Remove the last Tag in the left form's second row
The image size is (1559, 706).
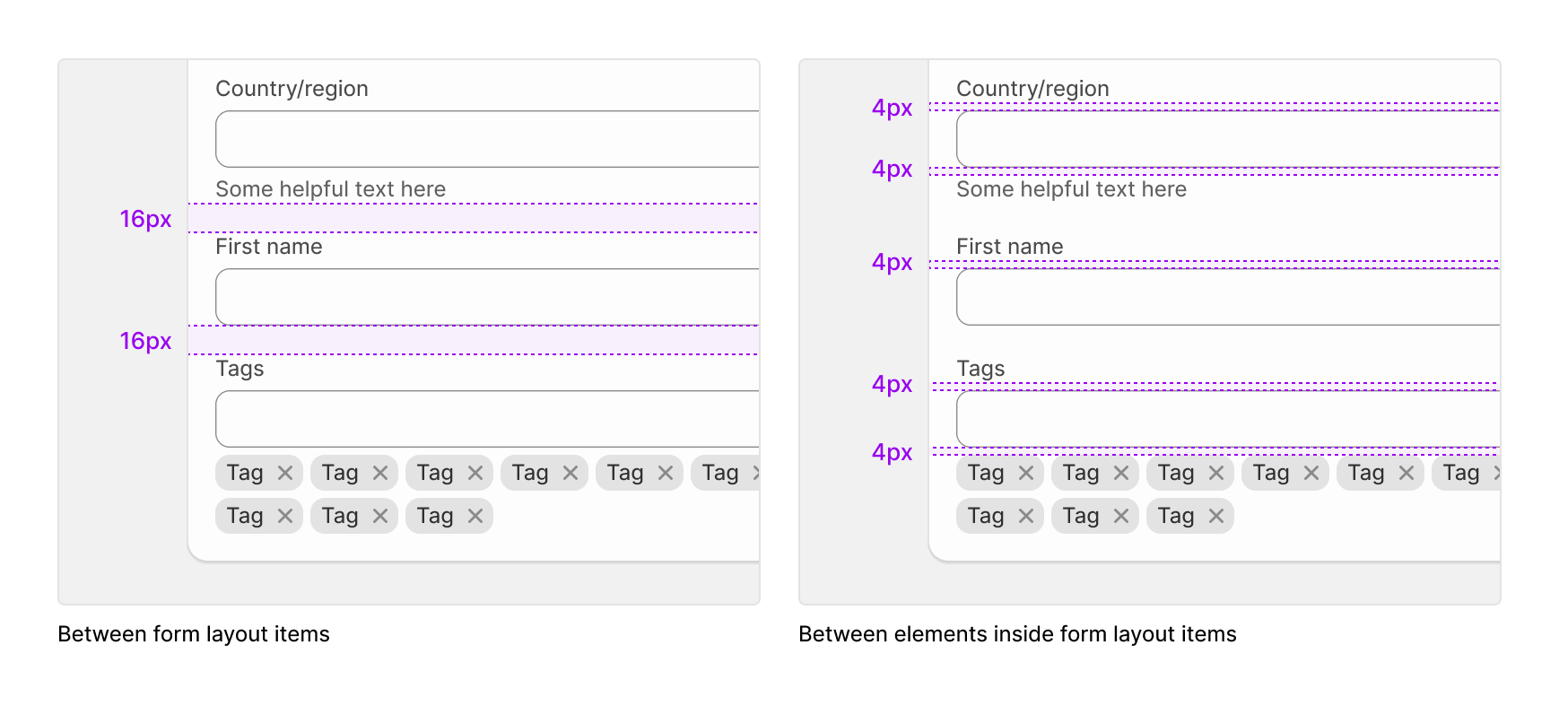[x=476, y=516]
